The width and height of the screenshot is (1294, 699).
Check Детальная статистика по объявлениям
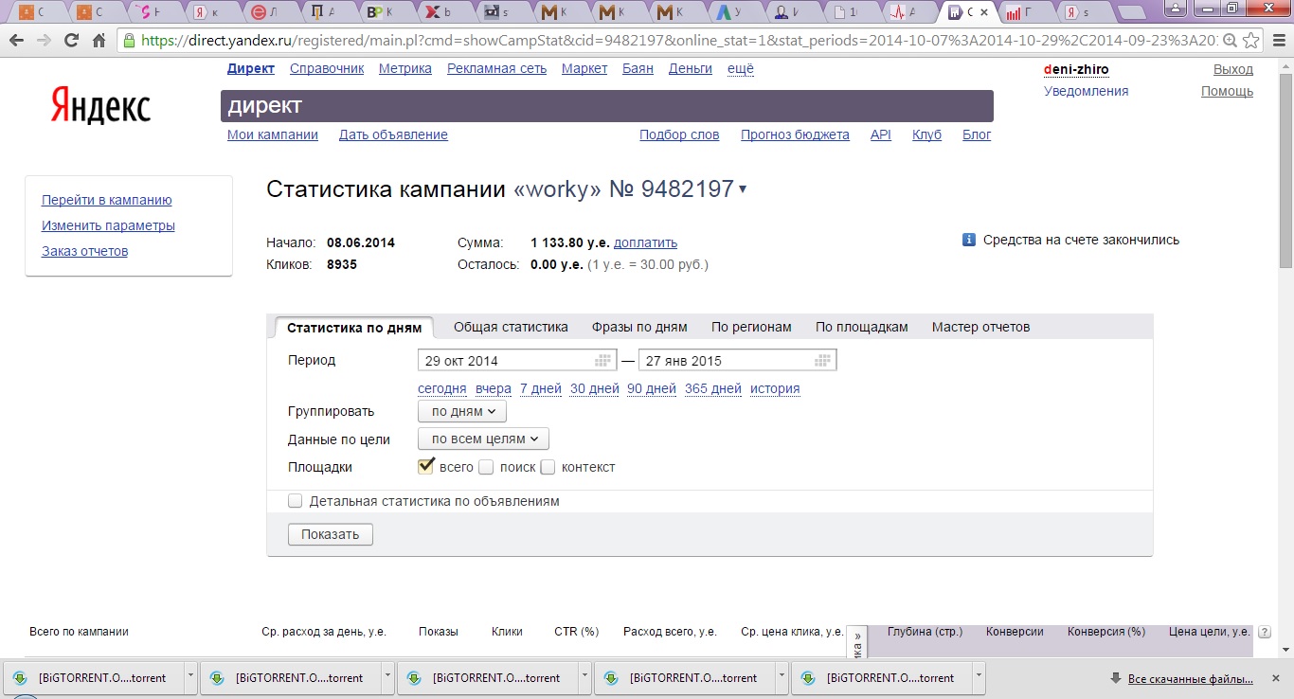click(295, 501)
